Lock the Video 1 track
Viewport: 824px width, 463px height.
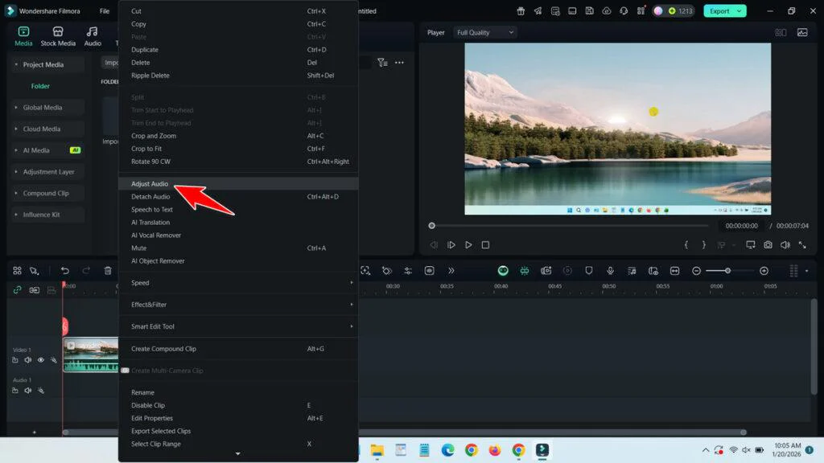pos(14,360)
